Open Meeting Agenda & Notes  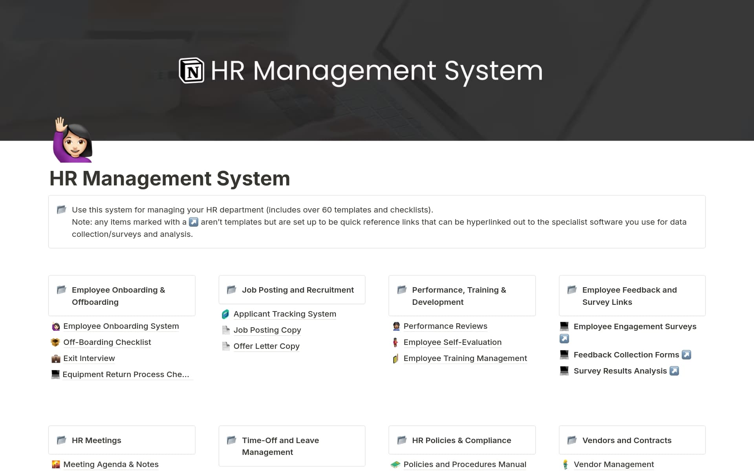point(111,464)
